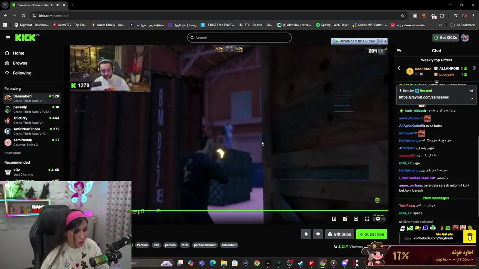
Task: Open the All Bookmarks folder
Action: (463, 25)
